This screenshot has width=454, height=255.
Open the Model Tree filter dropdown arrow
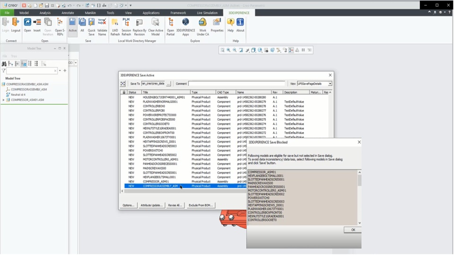[x=60, y=70]
